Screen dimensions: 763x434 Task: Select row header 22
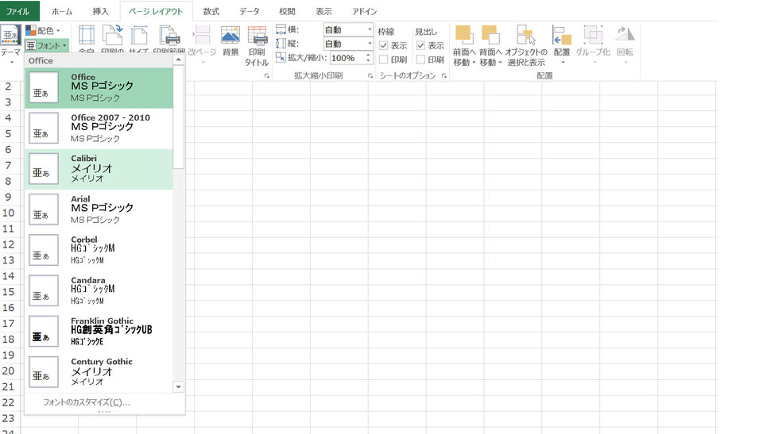point(8,402)
